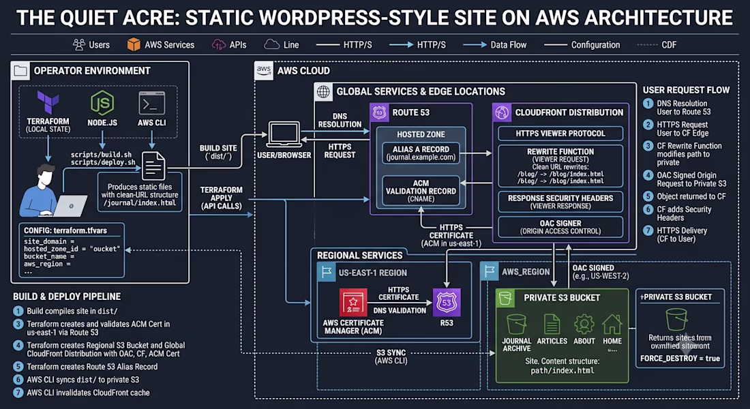Select the "S3 SYNC" label

[x=391, y=352]
